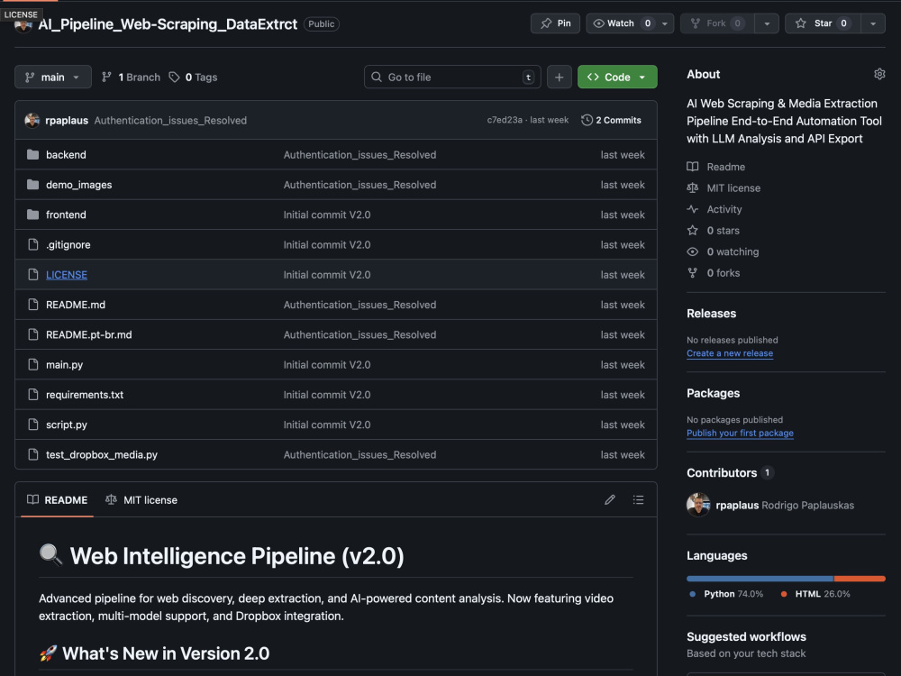
Task: Click the file icon beside .gitignore
Action: click(x=33, y=245)
